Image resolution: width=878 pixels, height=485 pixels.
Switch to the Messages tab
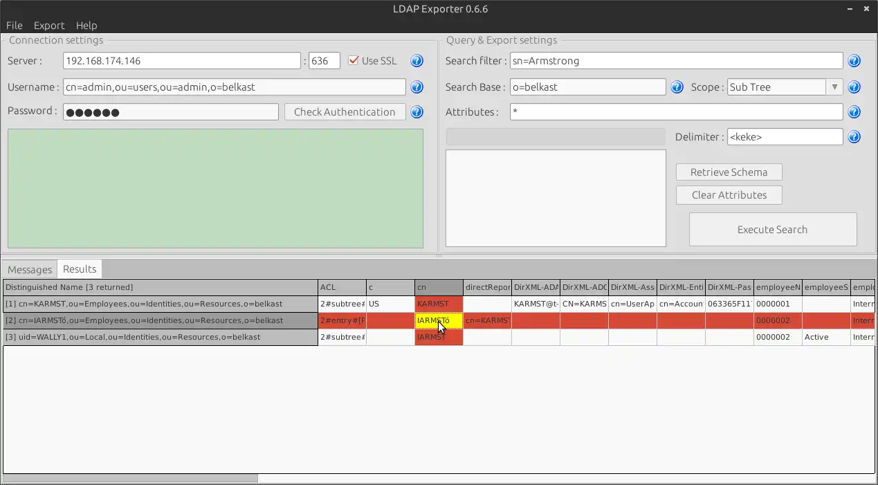30,269
